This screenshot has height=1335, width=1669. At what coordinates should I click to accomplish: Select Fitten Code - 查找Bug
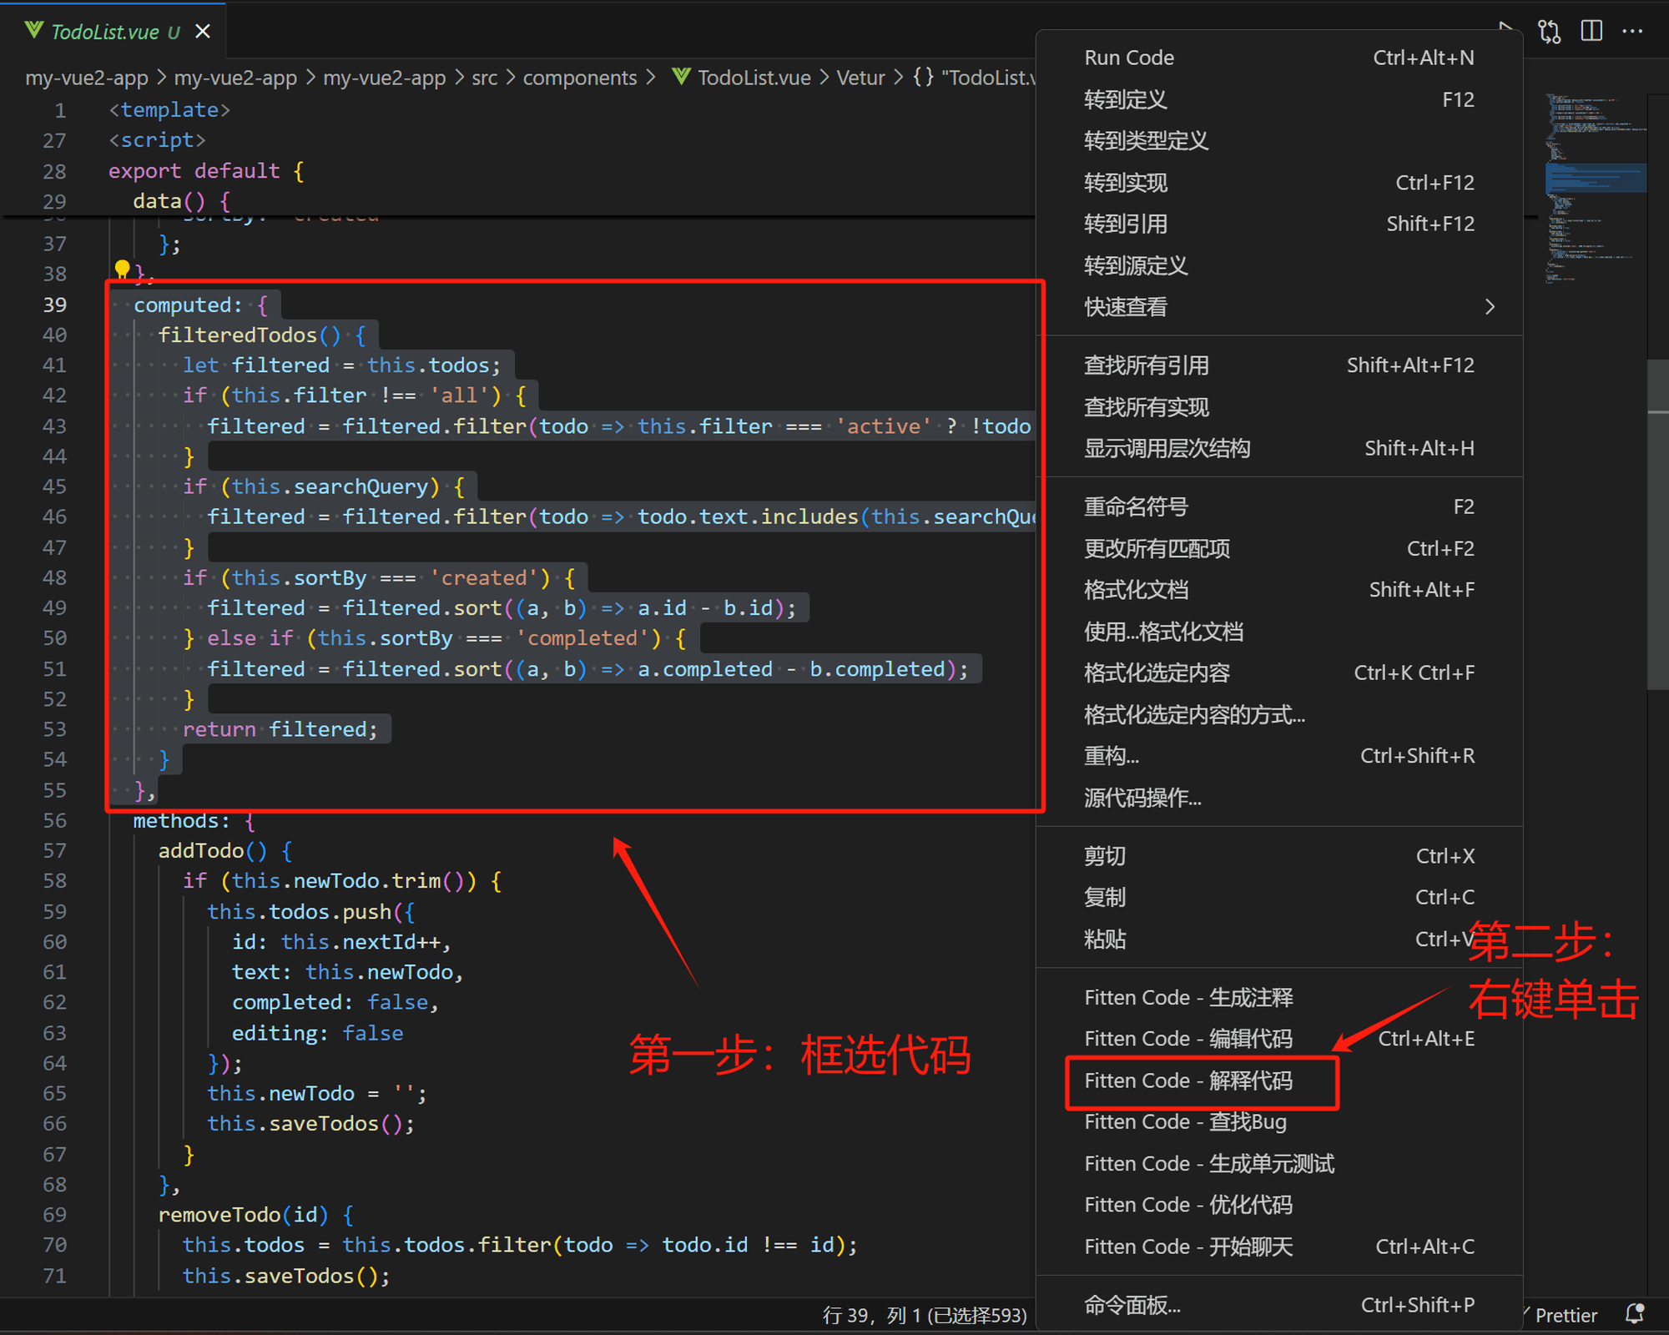(1279, 1121)
